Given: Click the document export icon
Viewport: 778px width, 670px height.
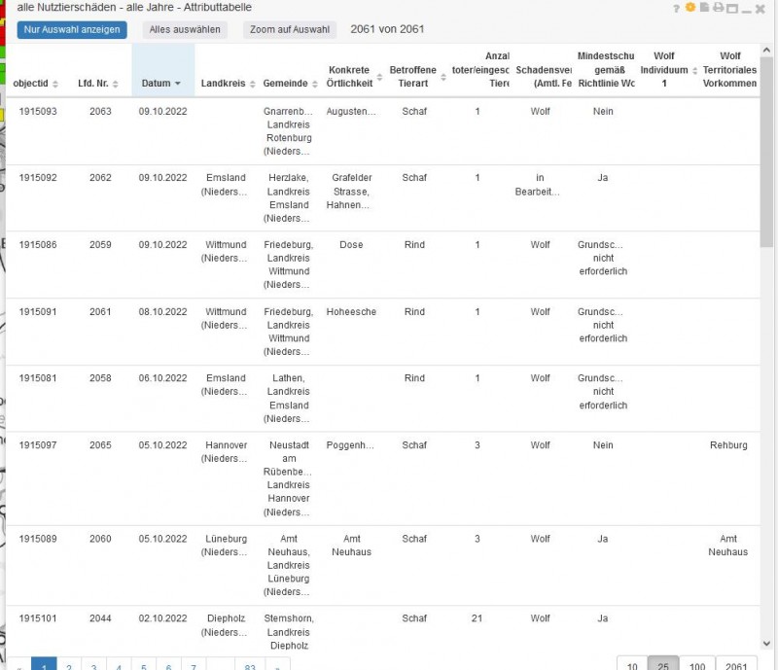Looking at the screenshot, I should tap(704, 8).
